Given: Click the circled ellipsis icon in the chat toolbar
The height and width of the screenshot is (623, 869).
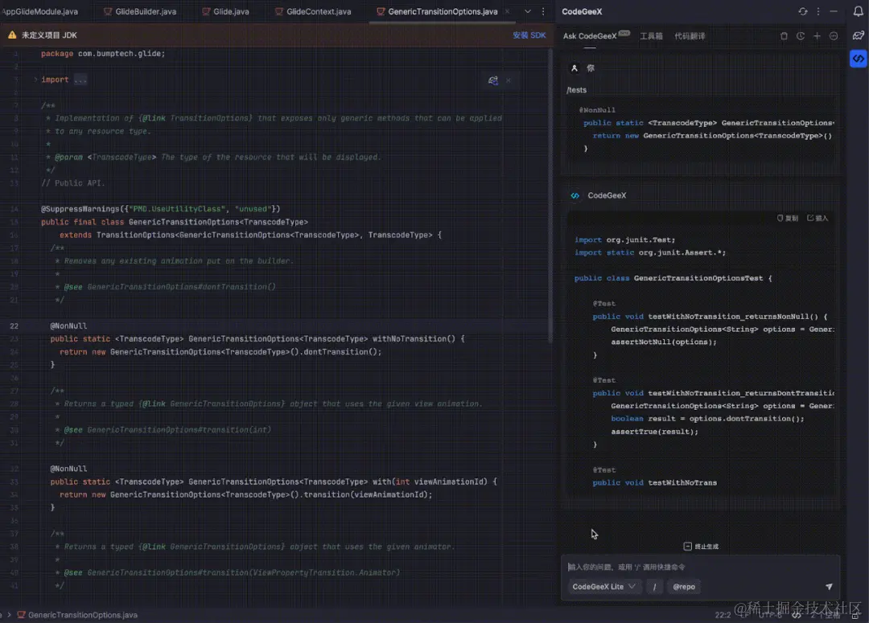Looking at the screenshot, I should coord(834,36).
